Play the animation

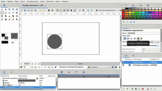click(42, 67)
